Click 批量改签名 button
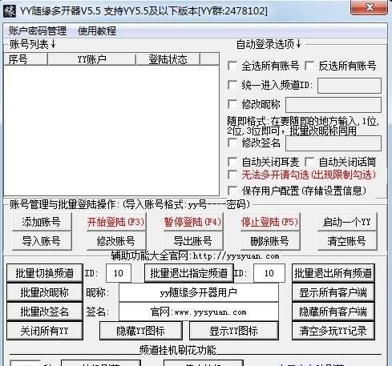The width and height of the screenshot is (392, 366). pos(45,312)
